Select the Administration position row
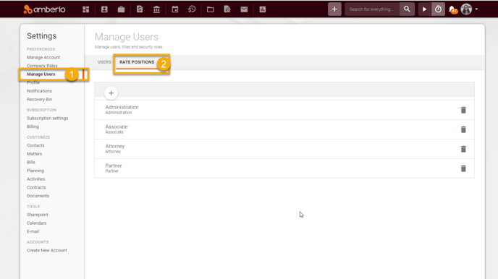 (x=284, y=110)
